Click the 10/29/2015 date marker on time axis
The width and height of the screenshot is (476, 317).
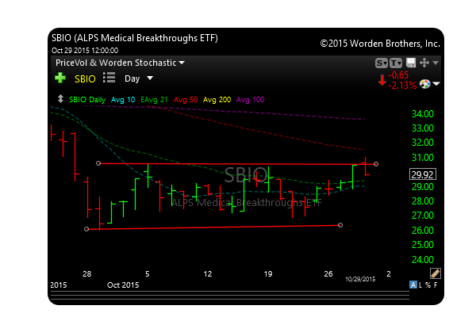(x=360, y=279)
